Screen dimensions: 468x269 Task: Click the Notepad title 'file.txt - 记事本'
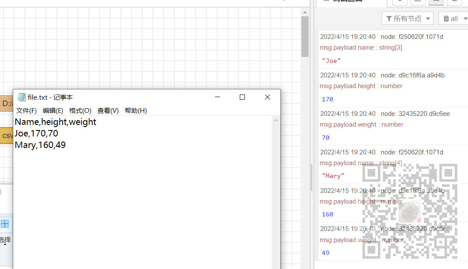(x=50, y=98)
